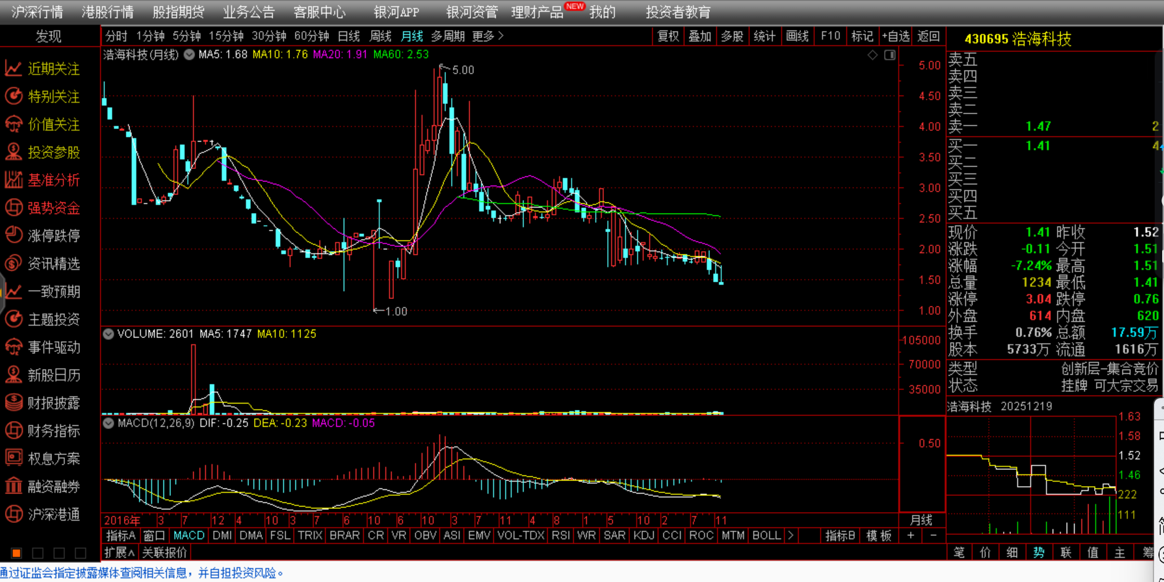Click the side panel layout icon
The width and height of the screenshot is (1164, 582).
(890, 55)
